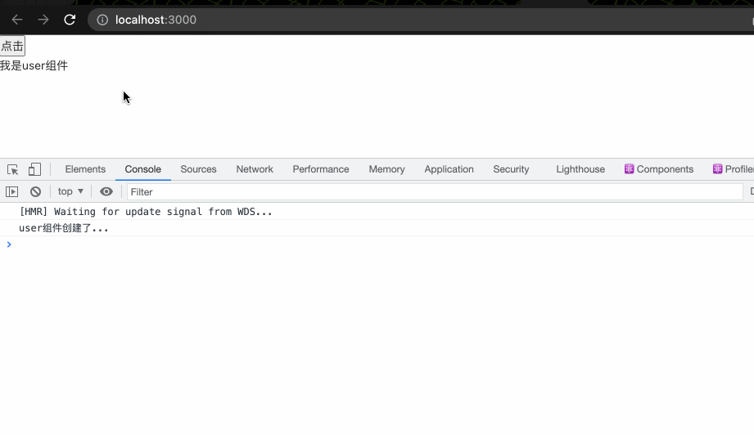Click the console Filter field
This screenshot has width=754, height=435.
(435, 192)
